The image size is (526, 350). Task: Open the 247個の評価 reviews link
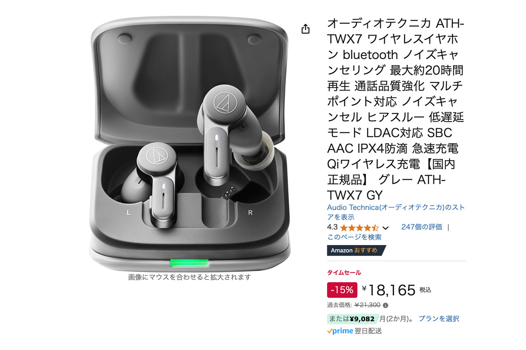[422, 227]
